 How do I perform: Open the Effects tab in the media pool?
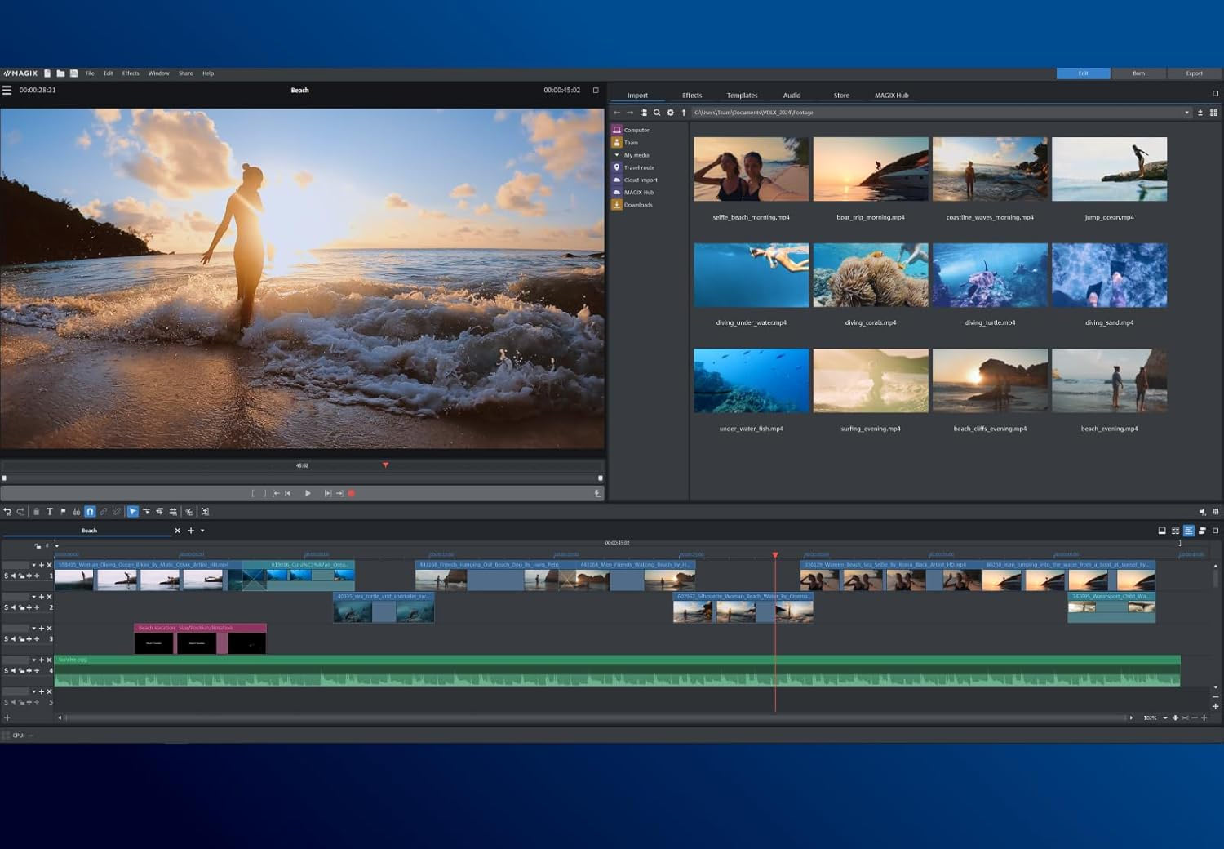click(691, 95)
